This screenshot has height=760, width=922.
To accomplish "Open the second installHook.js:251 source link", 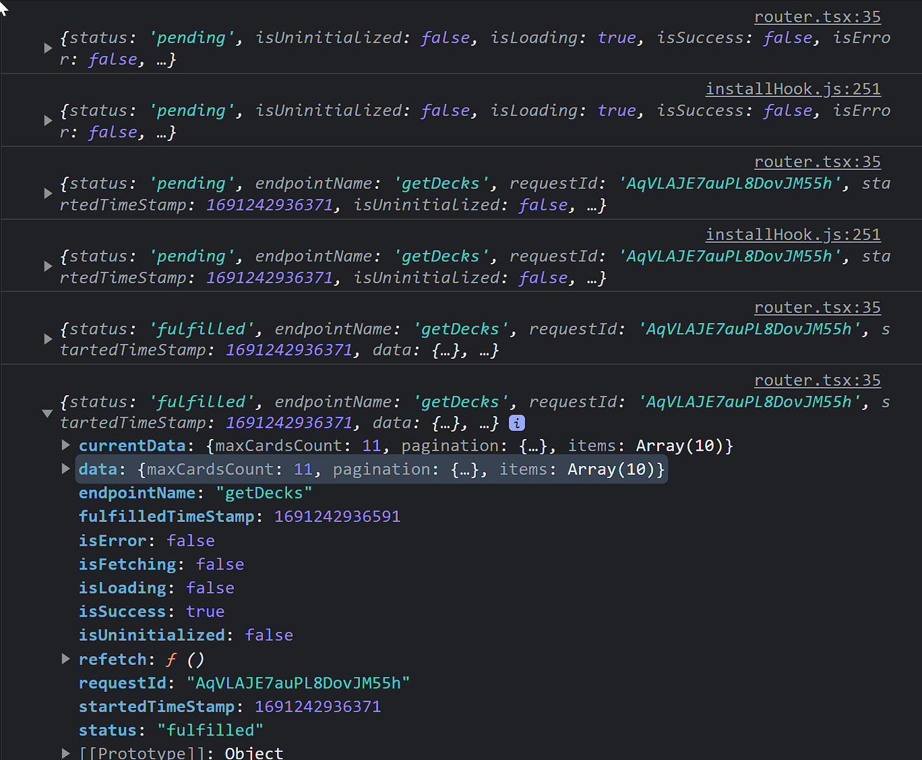I will click(x=793, y=235).
